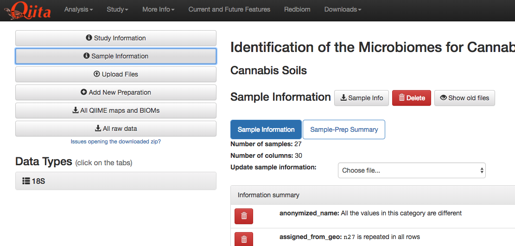Image resolution: width=515 pixels, height=246 pixels.
Task: Select the Sample Information tab
Action: pyautogui.click(x=266, y=129)
